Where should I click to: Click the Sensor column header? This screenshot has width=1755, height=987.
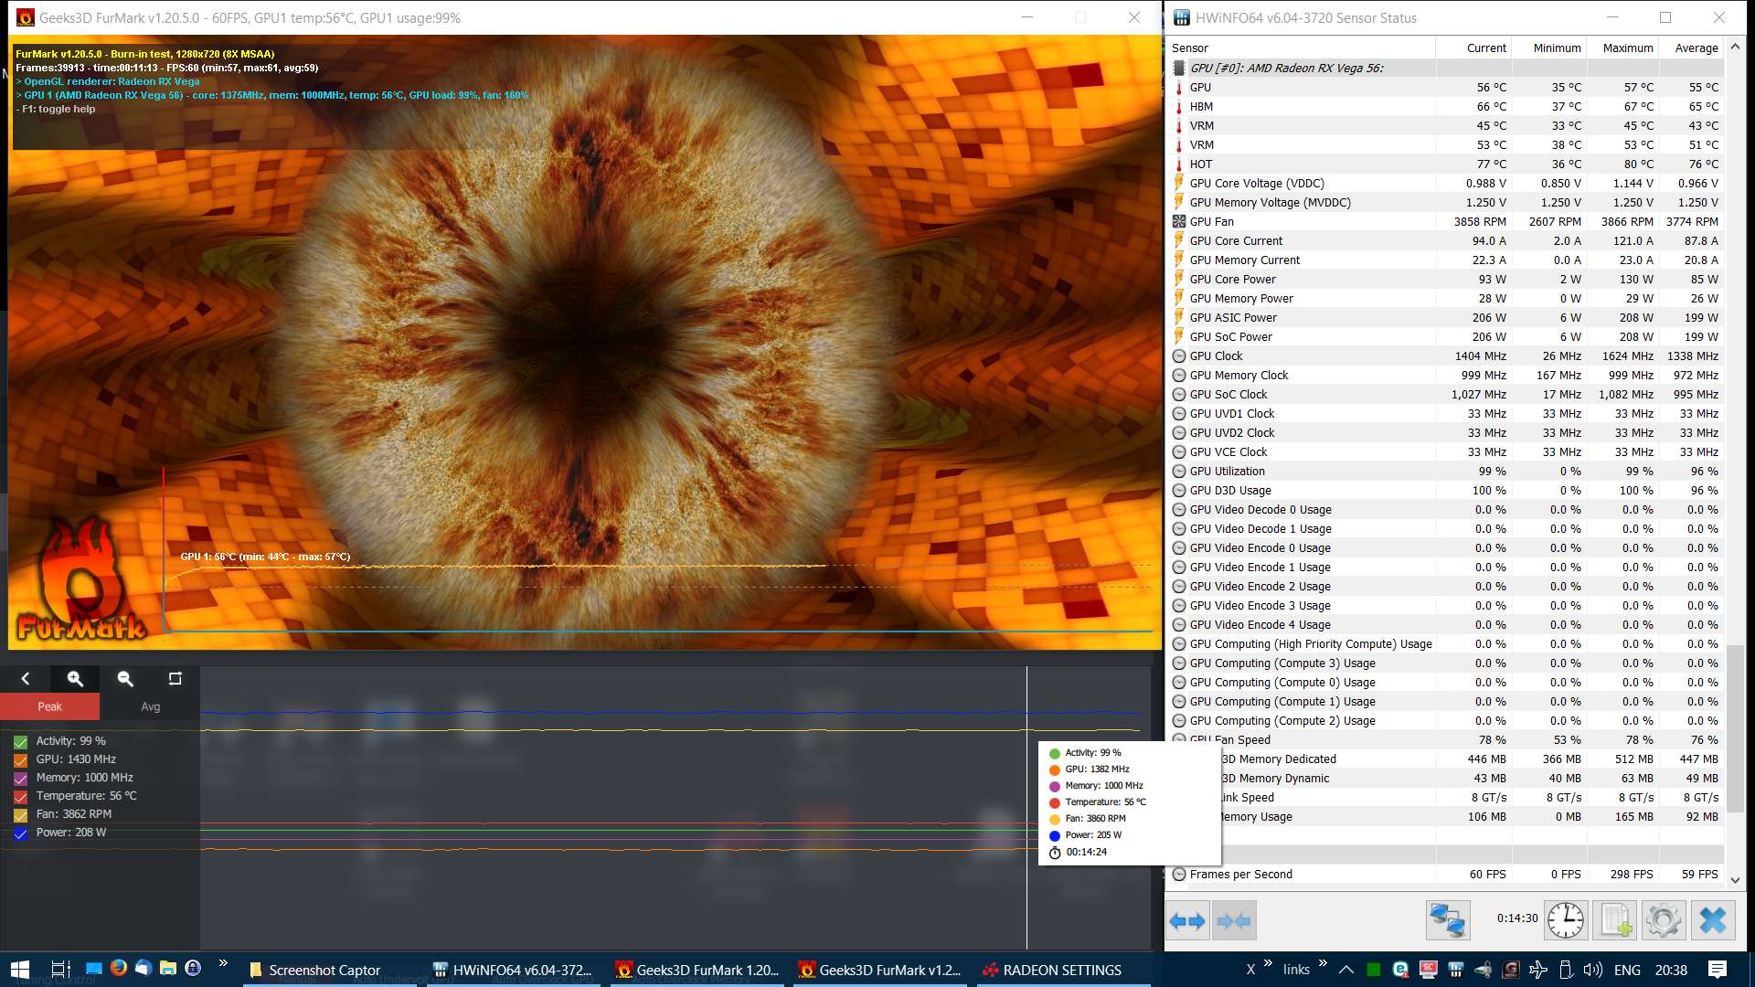[1302, 48]
